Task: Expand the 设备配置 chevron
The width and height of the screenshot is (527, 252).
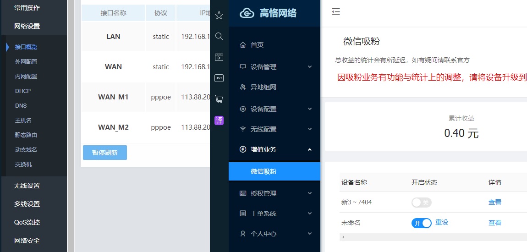Action: pyautogui.click(x=309, y=109)
